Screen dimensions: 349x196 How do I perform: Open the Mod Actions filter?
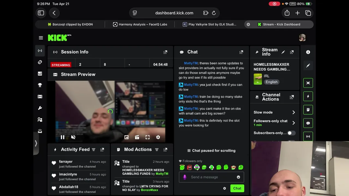point(157,149)
